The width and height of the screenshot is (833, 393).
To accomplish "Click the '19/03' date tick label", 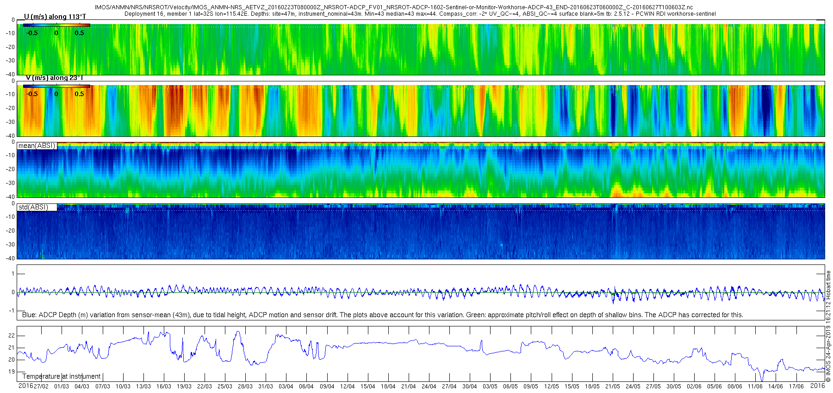I will tap(184, 387).
